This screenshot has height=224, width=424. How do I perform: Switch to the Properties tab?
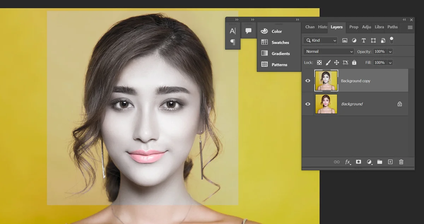[x=354, y=27]
